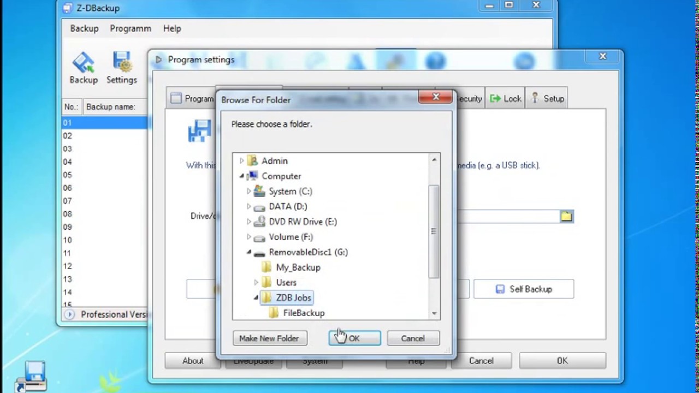Click the No.: column header
The image size is (699, 393).
(72, 107)
